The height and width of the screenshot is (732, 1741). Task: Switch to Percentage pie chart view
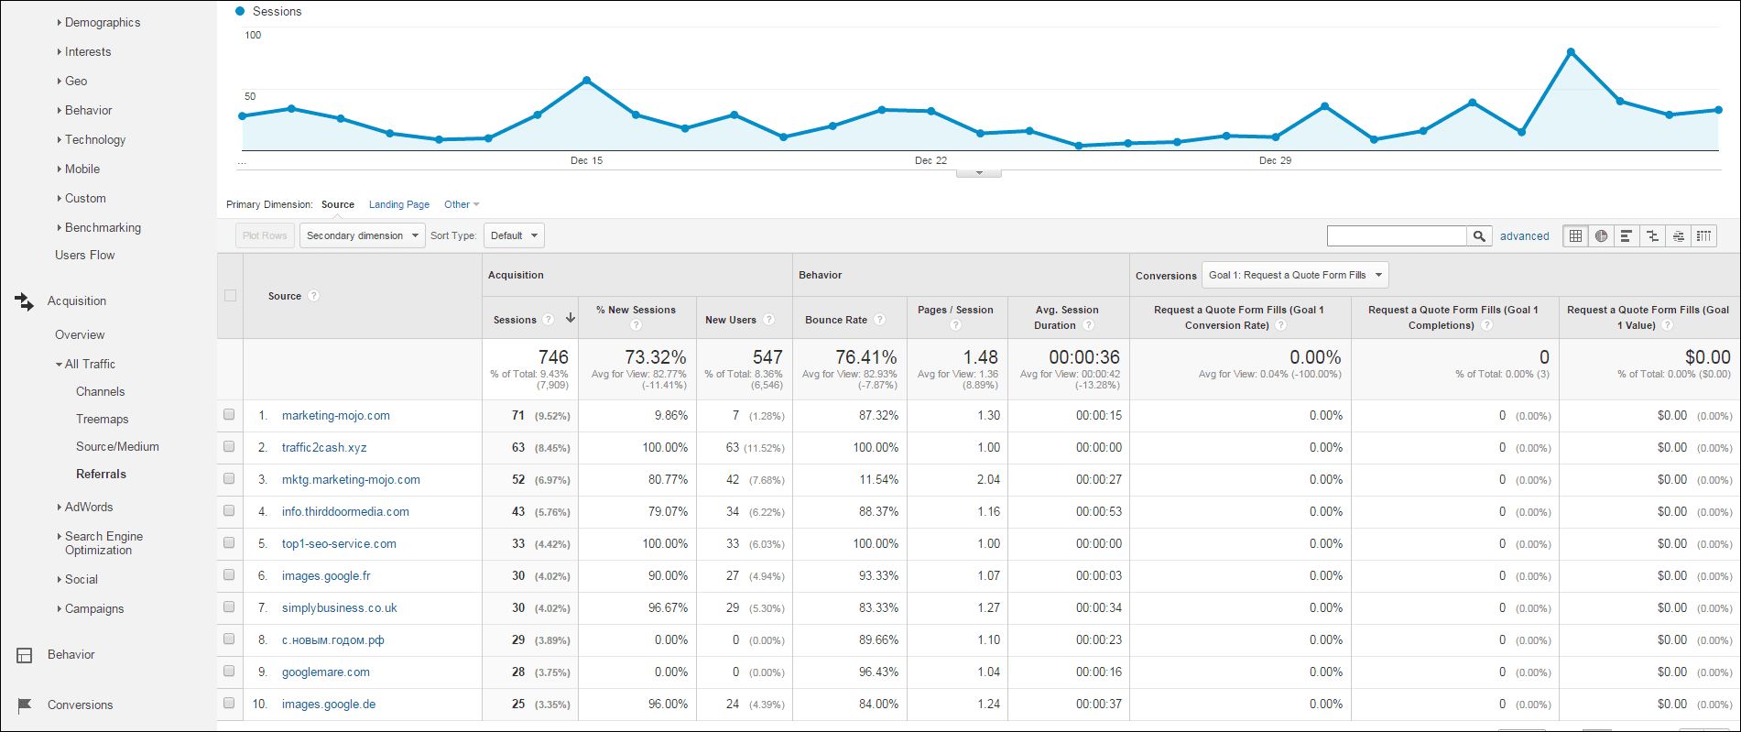tap(1601, 235)
